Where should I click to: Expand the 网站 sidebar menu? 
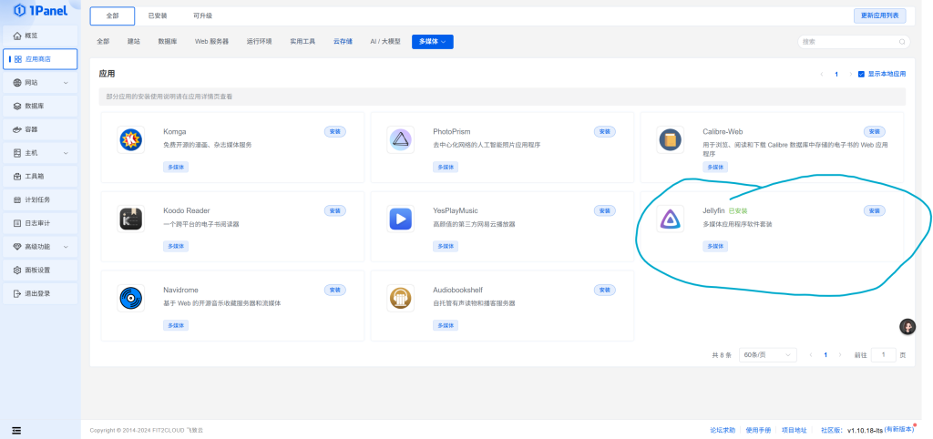(39, 83)
